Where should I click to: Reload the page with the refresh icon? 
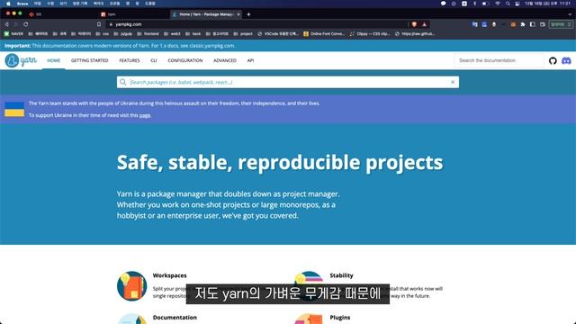26,24
